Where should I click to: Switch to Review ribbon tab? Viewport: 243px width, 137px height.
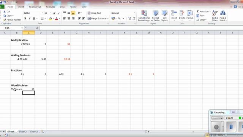(73, 7)
